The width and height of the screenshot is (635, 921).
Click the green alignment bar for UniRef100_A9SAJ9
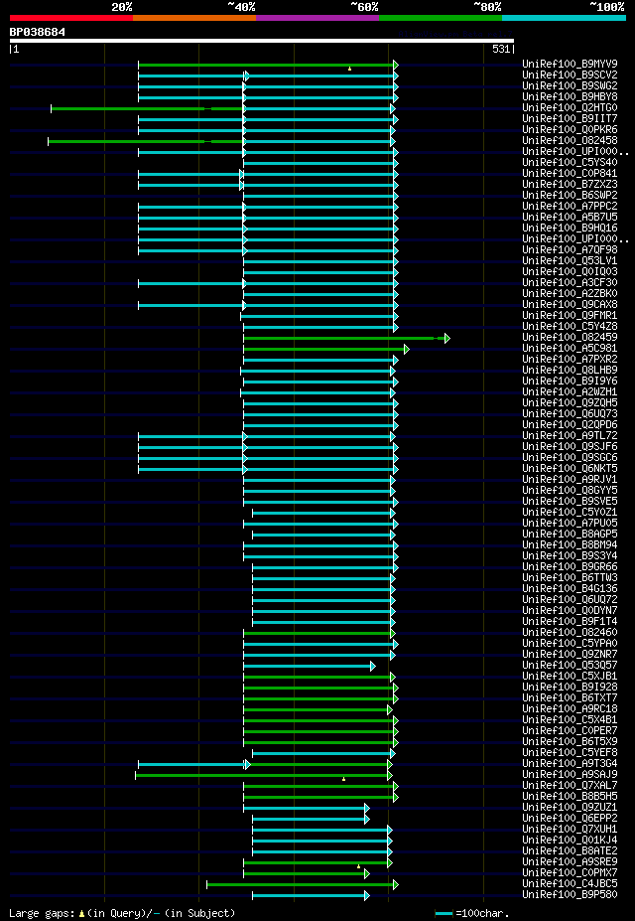(x=264, y=775)
